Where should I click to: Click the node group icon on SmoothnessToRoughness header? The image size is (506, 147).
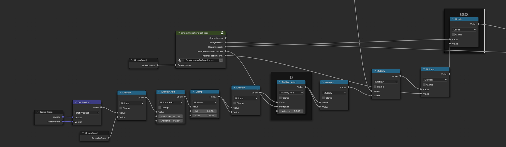(222, 33)
